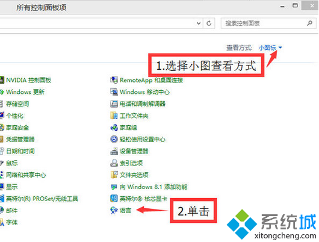This screenshot has height=242, width=319.
Task: Open Windows 更新 link
Action: (x=25, y=92)
